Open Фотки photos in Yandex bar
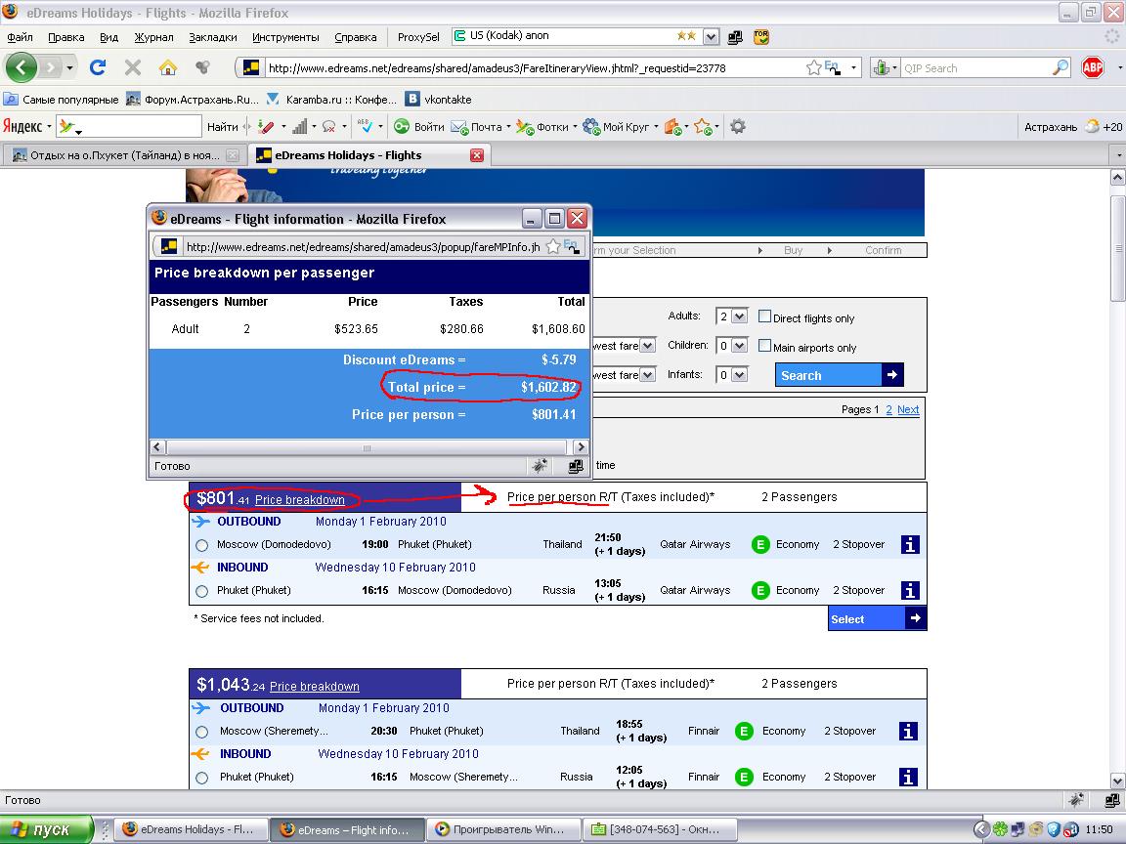The height and width of the screenshot is (844, 1126). pos(543,127)
